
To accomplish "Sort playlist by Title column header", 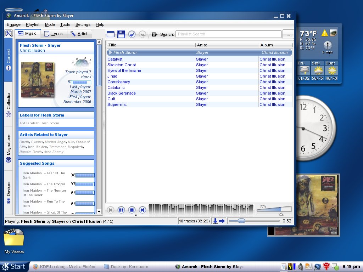I will [x=151, y=45].
